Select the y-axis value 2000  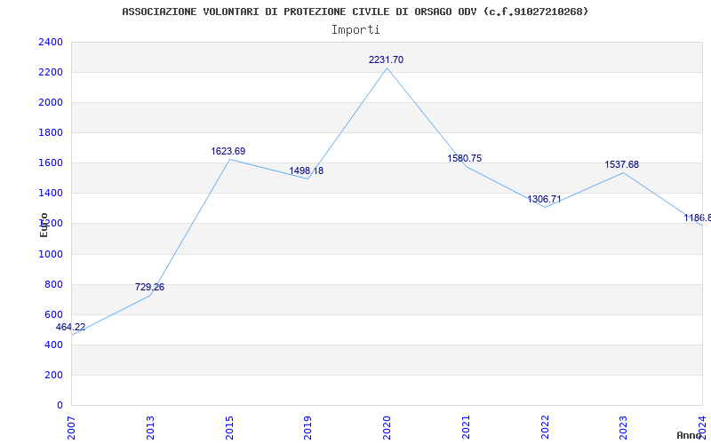[x=51, y=102]
